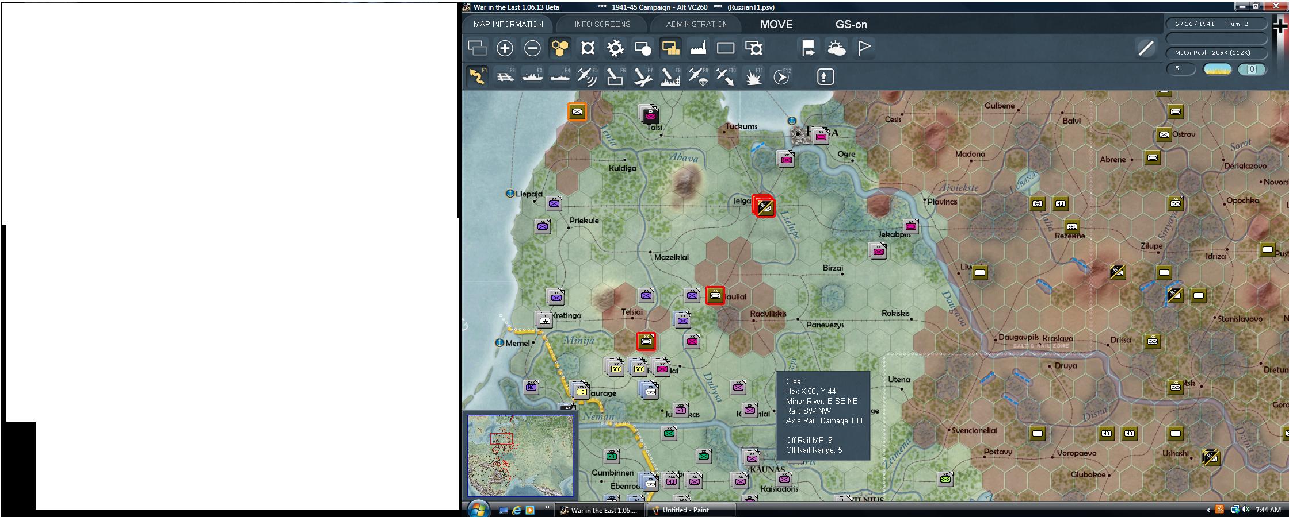Viewport: 1289px width, 517px height.
Task: Toggle the hex grid display
Action: pos(560,48)
